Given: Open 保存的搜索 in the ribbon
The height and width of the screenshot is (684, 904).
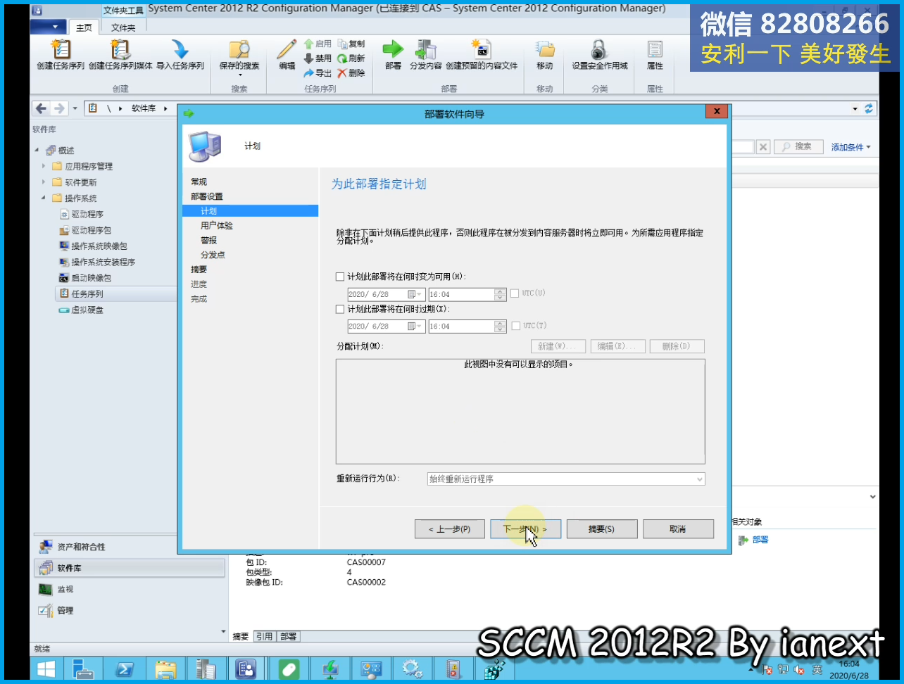Looking at the screenshot, I should (239, 57).
